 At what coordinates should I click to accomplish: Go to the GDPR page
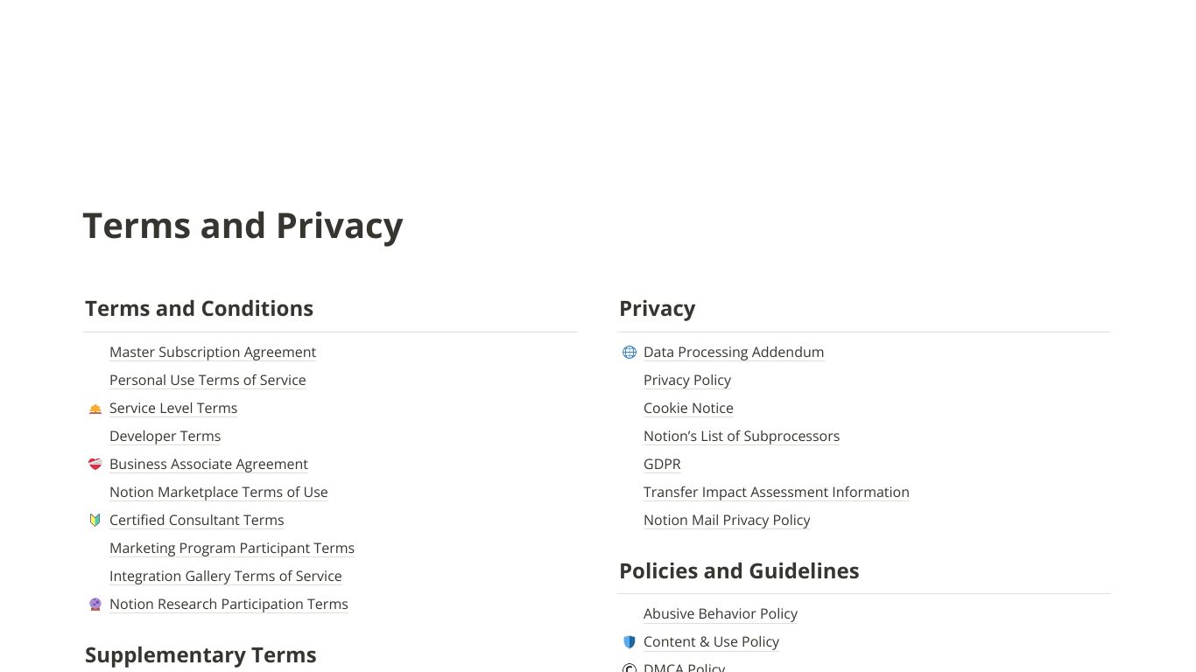tap(662, 465)
